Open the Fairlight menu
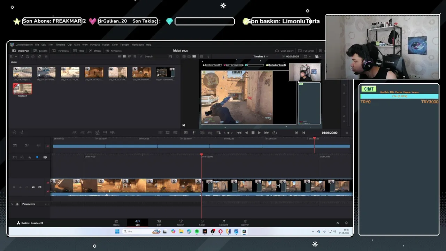 [x=125, y=45]
